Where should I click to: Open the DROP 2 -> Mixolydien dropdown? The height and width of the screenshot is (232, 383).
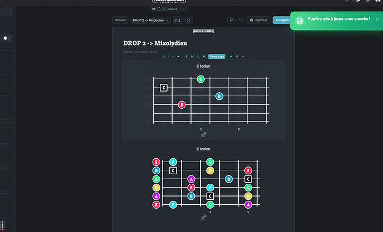[x=150, y=21]
